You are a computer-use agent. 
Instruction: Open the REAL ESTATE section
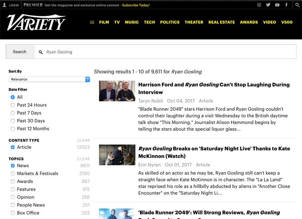(221, 22)
